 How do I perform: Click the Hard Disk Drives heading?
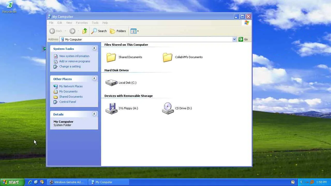116,70
